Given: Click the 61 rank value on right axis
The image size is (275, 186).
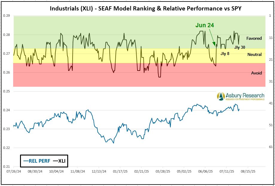Looking at the screenshot, I should click(270, 147).
